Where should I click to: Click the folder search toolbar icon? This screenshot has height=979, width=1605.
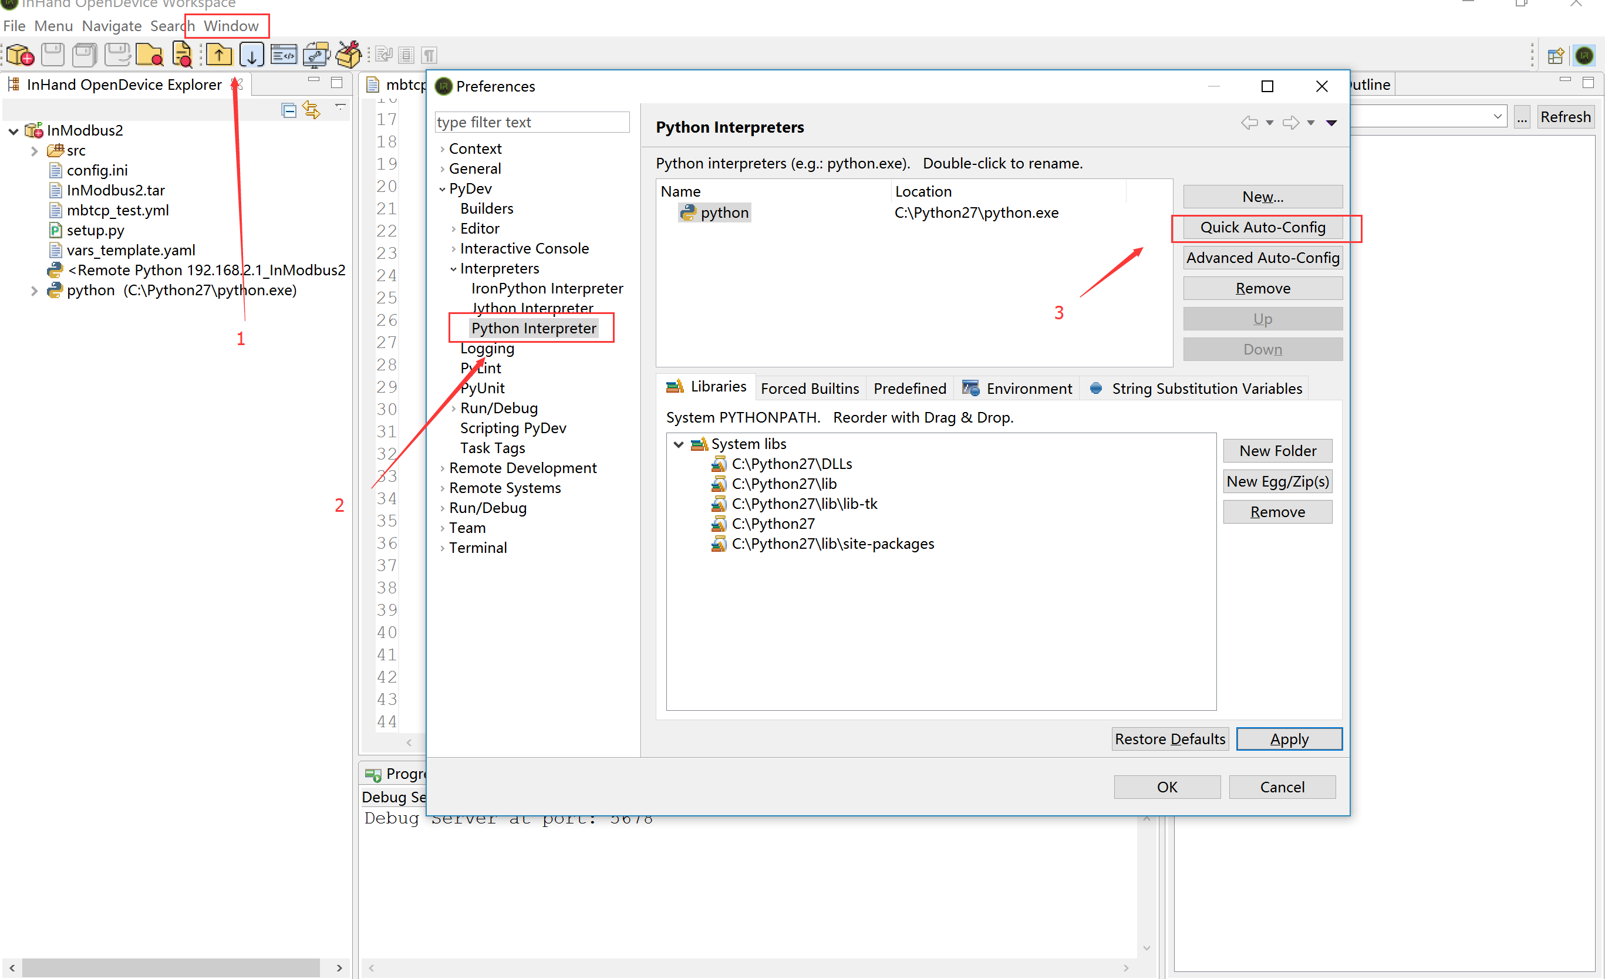[x=150, y=55]
